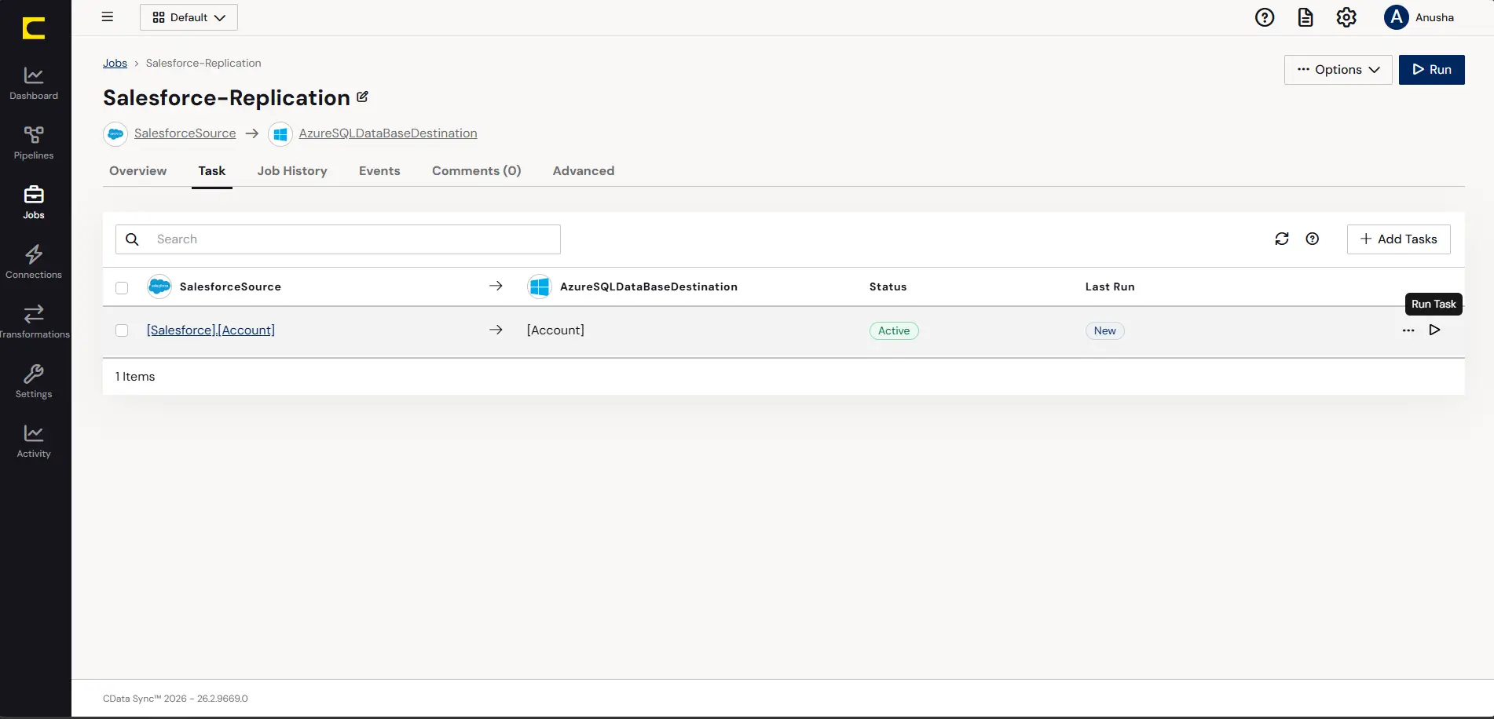1494x719 pixels.
Task: Expand the Options dropdown
Action: pos(1338,70)
